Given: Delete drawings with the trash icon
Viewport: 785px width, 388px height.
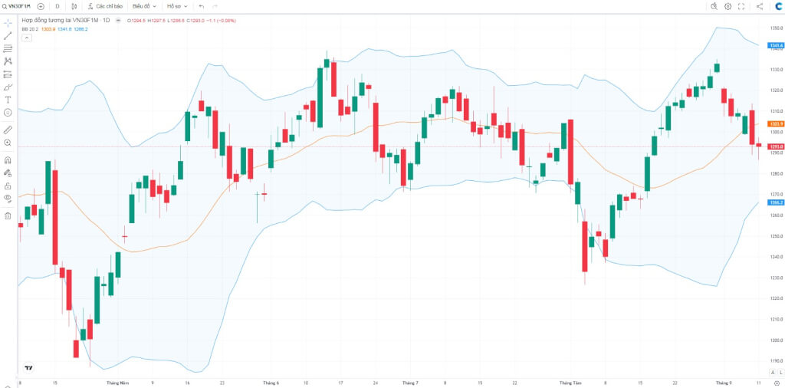Looking at the screenshot, I should pyautogui.click(x=8, y=215).
